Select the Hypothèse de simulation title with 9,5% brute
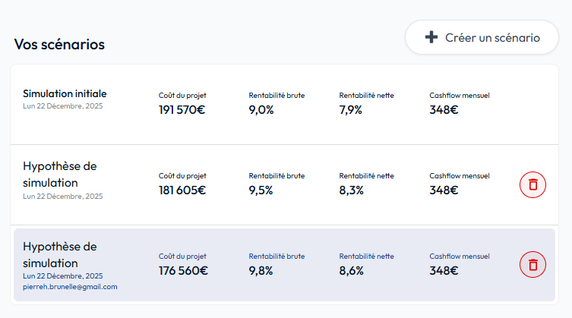Viewport: 572px width, 318px height. pyautogui.click(x=60, y=174)
